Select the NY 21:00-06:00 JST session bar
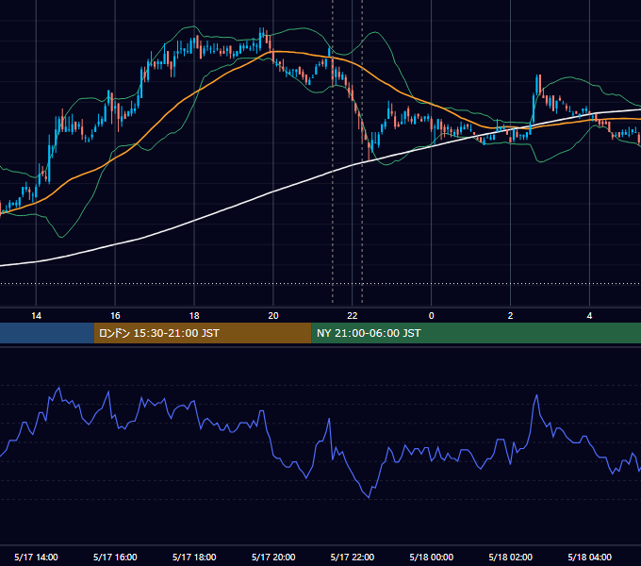 476,333
